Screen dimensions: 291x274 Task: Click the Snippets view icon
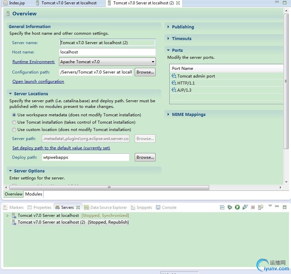[133, 208]
